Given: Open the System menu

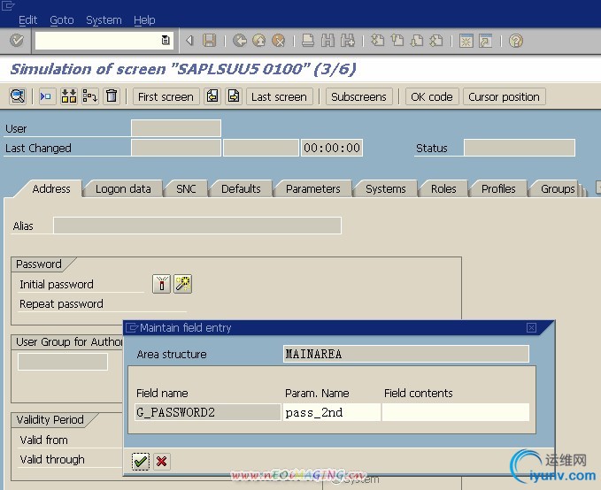Looking at the screenshot, I should pyautogui.click(x=104, y=20).
